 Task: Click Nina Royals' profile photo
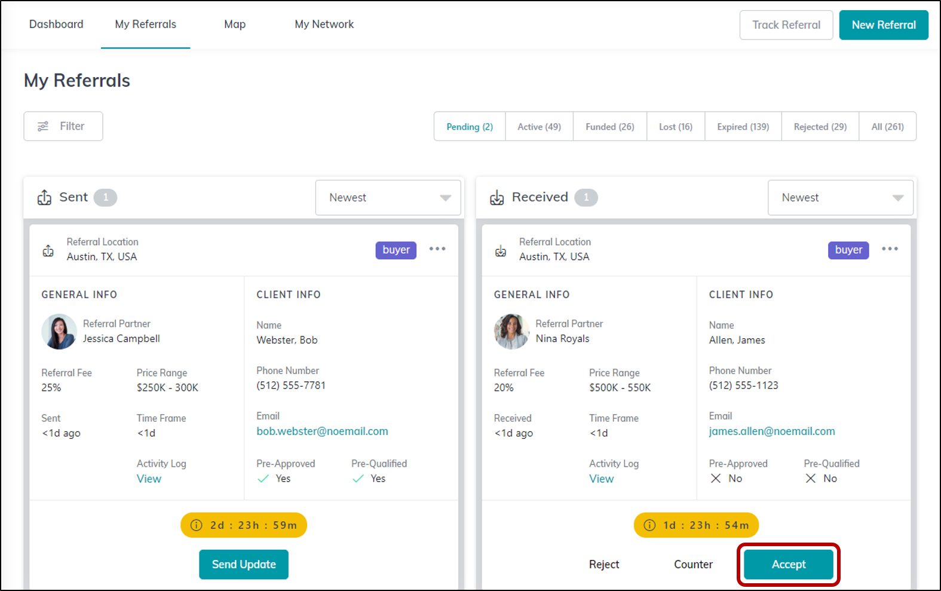(511, 332)
